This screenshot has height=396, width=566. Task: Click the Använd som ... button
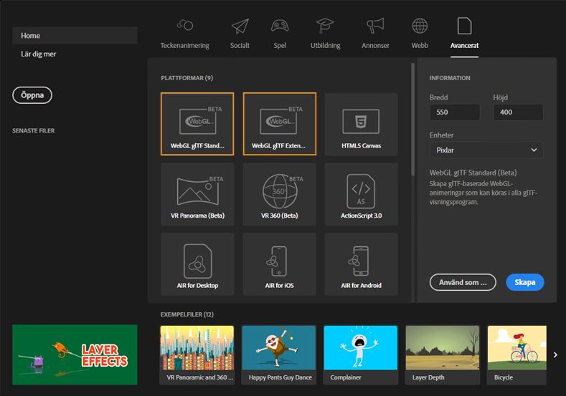click(463, 282)
